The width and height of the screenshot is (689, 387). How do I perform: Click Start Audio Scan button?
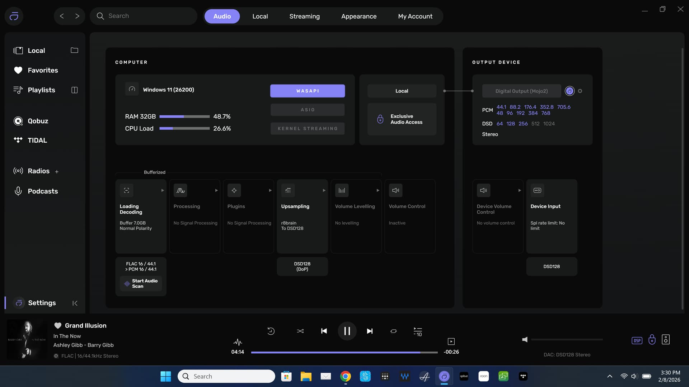141,283
